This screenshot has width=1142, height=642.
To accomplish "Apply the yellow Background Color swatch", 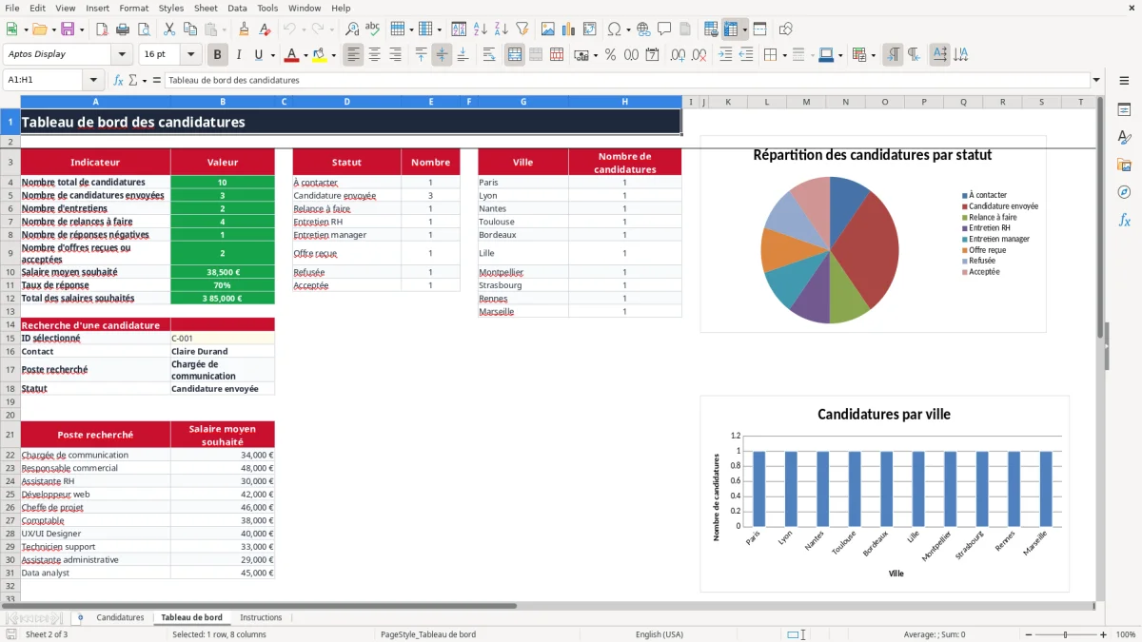I will (319, 55).
